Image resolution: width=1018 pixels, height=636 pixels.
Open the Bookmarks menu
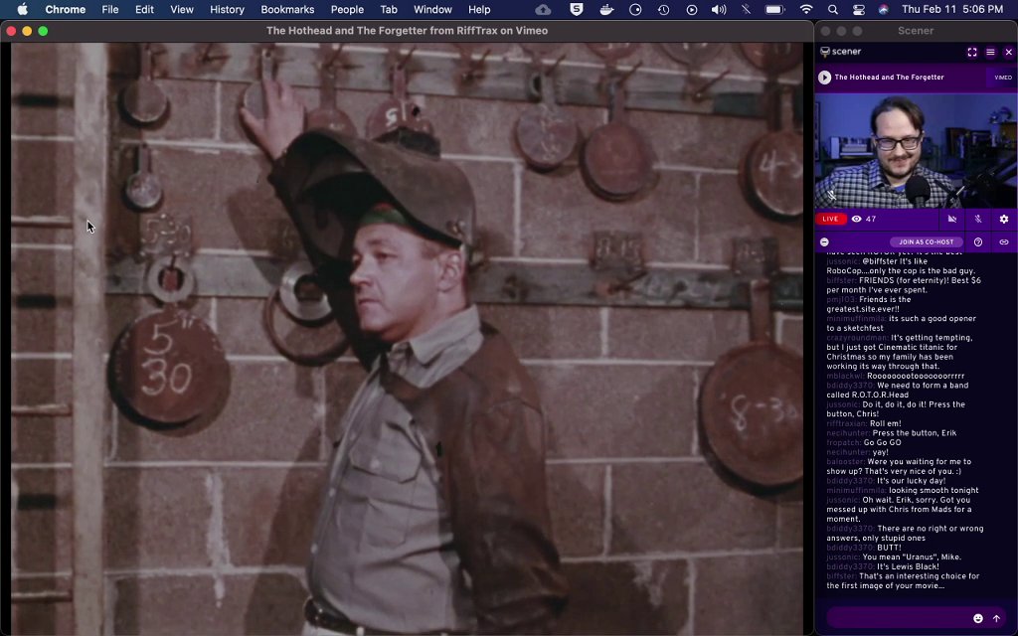click(287, 9)
